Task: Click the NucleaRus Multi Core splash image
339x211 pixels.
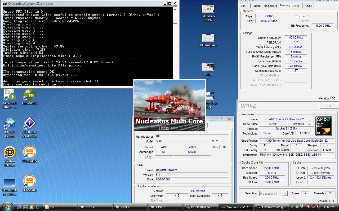Action: 169,105
